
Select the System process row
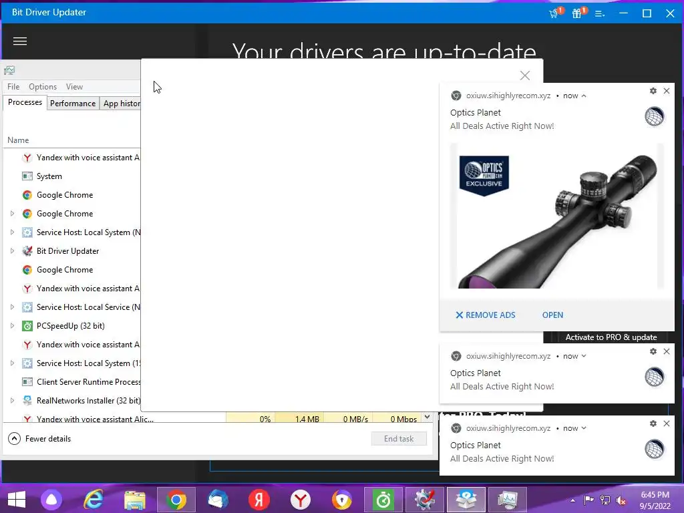tap(72, 176)
